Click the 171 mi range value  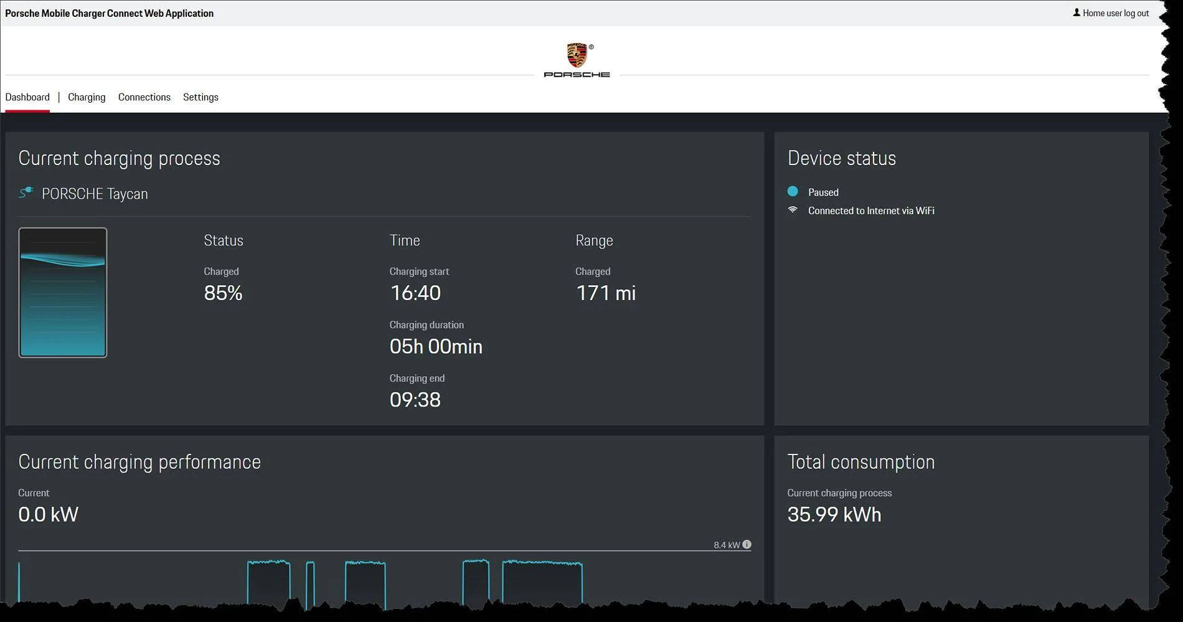[x=606, y=293]
